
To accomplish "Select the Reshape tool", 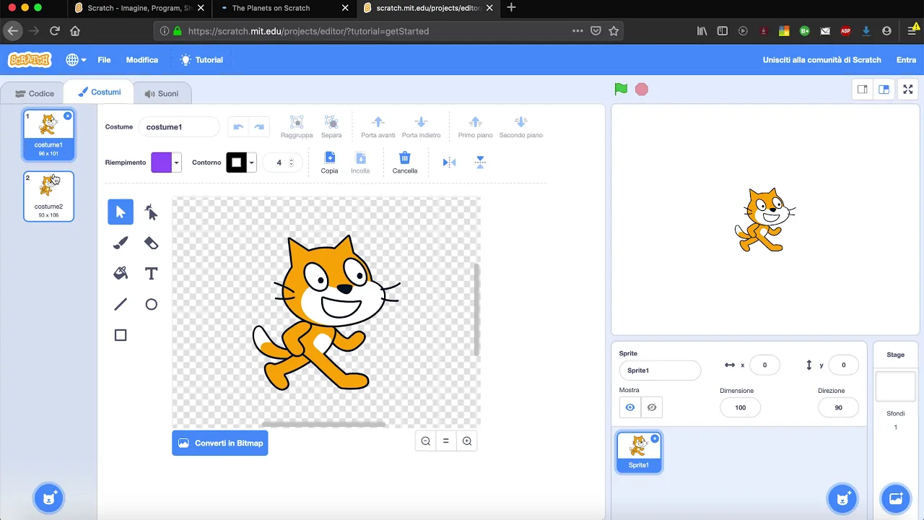I will point(151,212).
